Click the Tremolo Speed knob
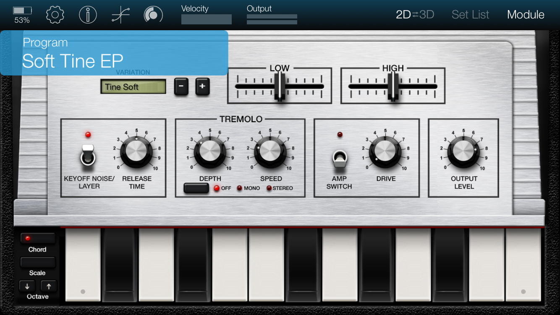 (x=270, y=152)
